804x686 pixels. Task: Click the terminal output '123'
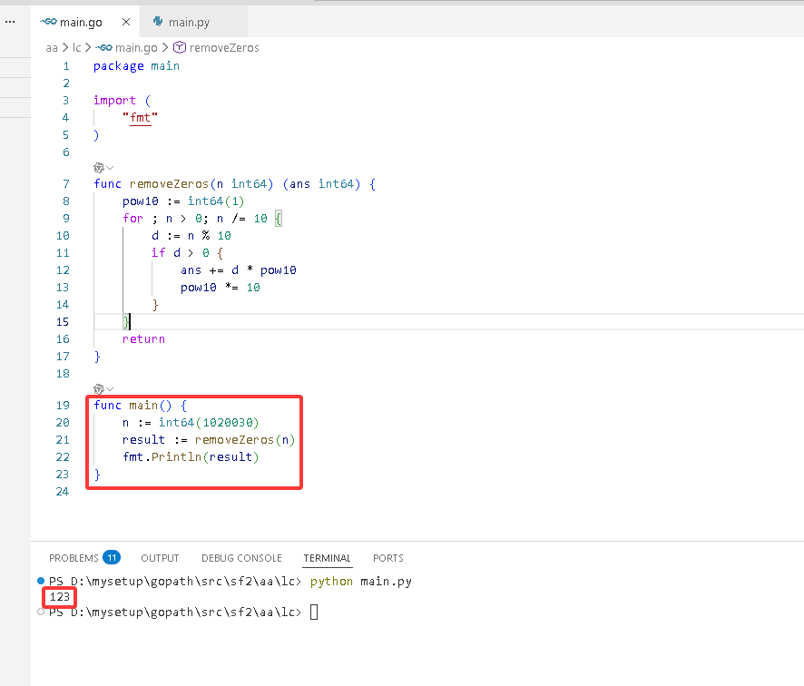[x=60, y=597]
